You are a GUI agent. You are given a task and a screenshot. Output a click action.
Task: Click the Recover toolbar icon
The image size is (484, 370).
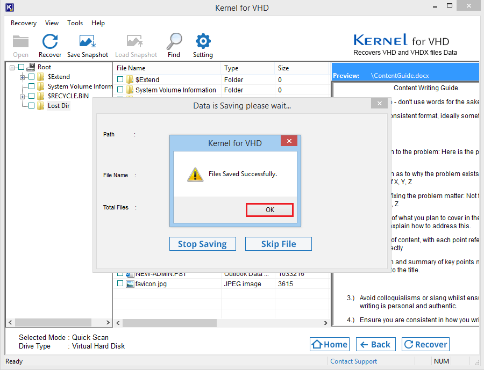[50, 42]
